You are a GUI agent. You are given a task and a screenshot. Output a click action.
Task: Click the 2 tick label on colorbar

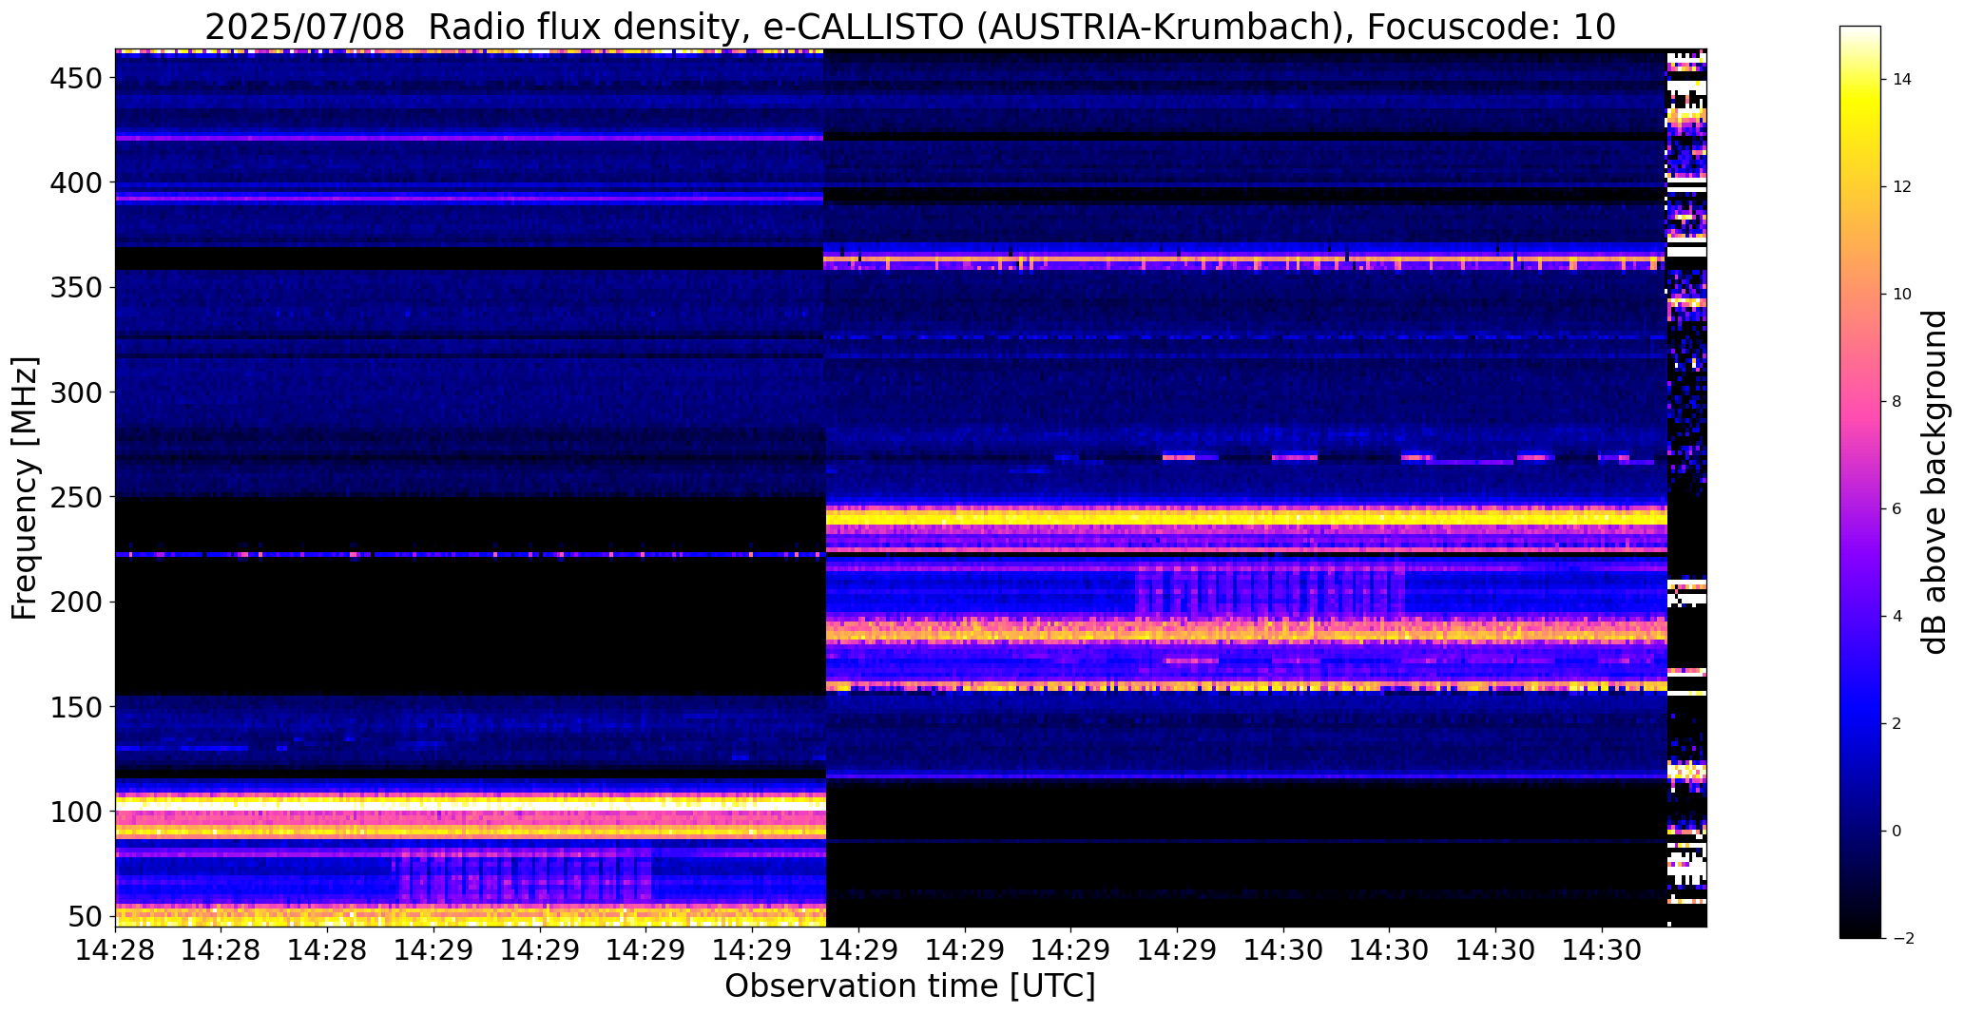click(1897, 724)
